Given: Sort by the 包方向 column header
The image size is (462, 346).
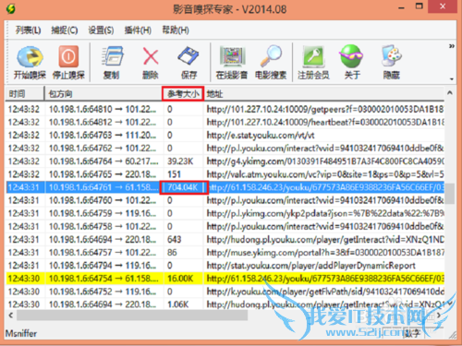Looking at the screenshot, I should click(103, 94).
